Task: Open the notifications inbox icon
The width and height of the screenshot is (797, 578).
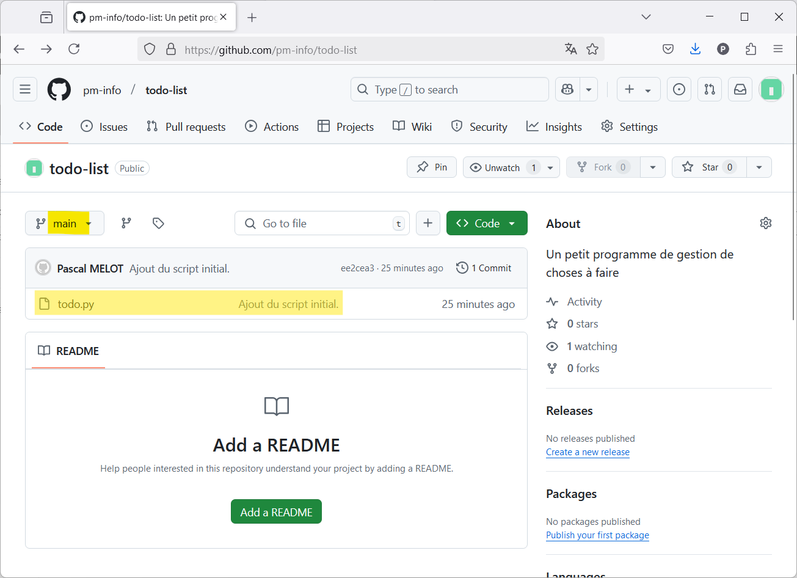Action: coord(740,90)
